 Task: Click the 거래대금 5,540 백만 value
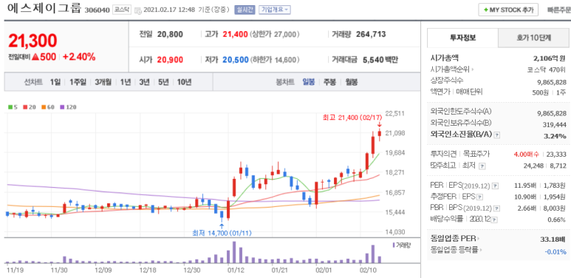click(x=380, y=60)
